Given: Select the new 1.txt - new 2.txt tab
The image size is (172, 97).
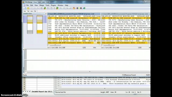Looking at the screenshot, I should [30, 11].
